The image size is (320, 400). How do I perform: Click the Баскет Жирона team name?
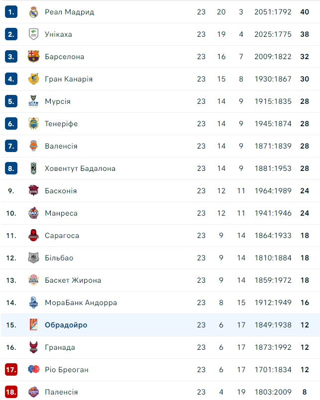click(x=73, y=280)
